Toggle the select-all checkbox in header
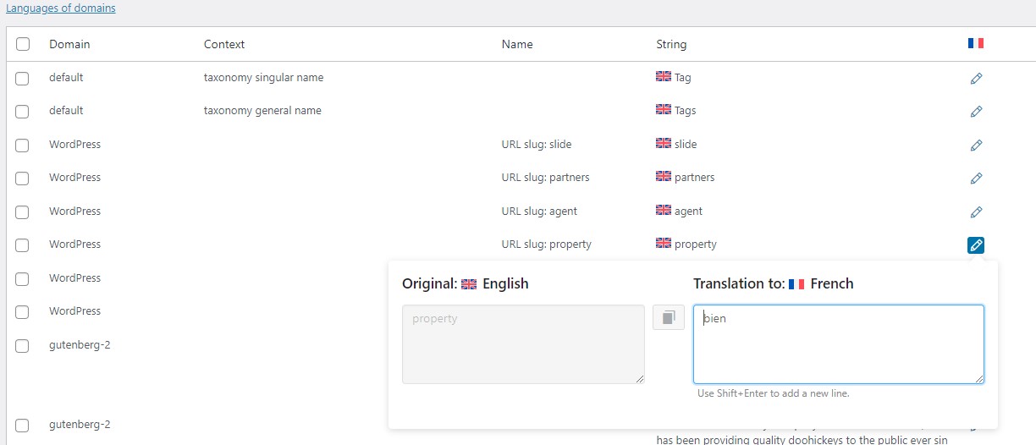Screen dimensions: 1036x445 click(x=23, y=44)
